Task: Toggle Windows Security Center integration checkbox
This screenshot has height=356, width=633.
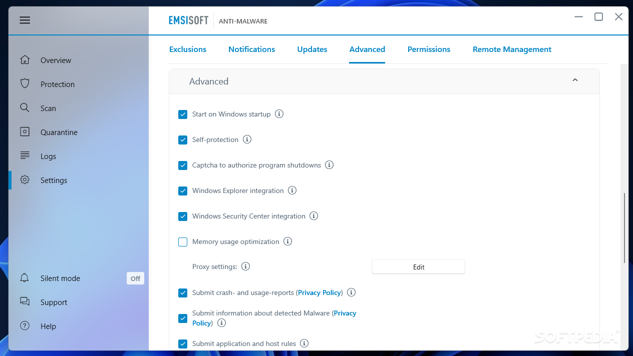Action: (183, 216)
